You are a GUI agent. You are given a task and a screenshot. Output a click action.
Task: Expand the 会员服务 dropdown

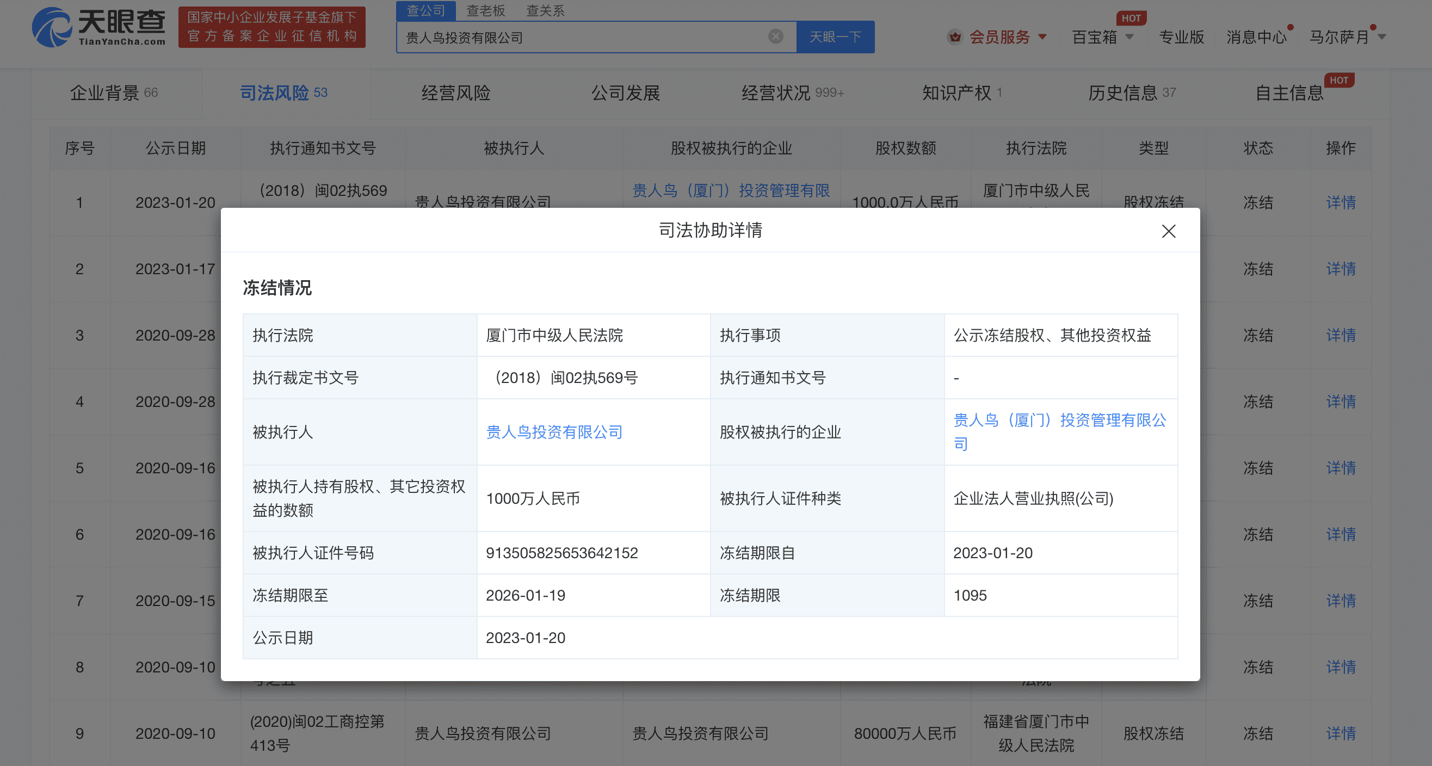click(x=1042, y=37)
